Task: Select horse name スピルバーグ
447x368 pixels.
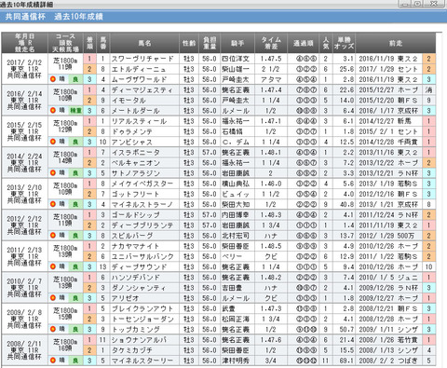Action: (132, 236)
